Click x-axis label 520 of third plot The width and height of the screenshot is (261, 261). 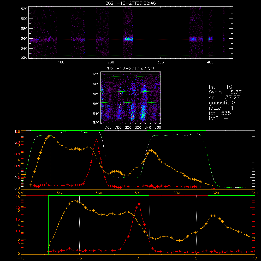[x=21, y=193]
